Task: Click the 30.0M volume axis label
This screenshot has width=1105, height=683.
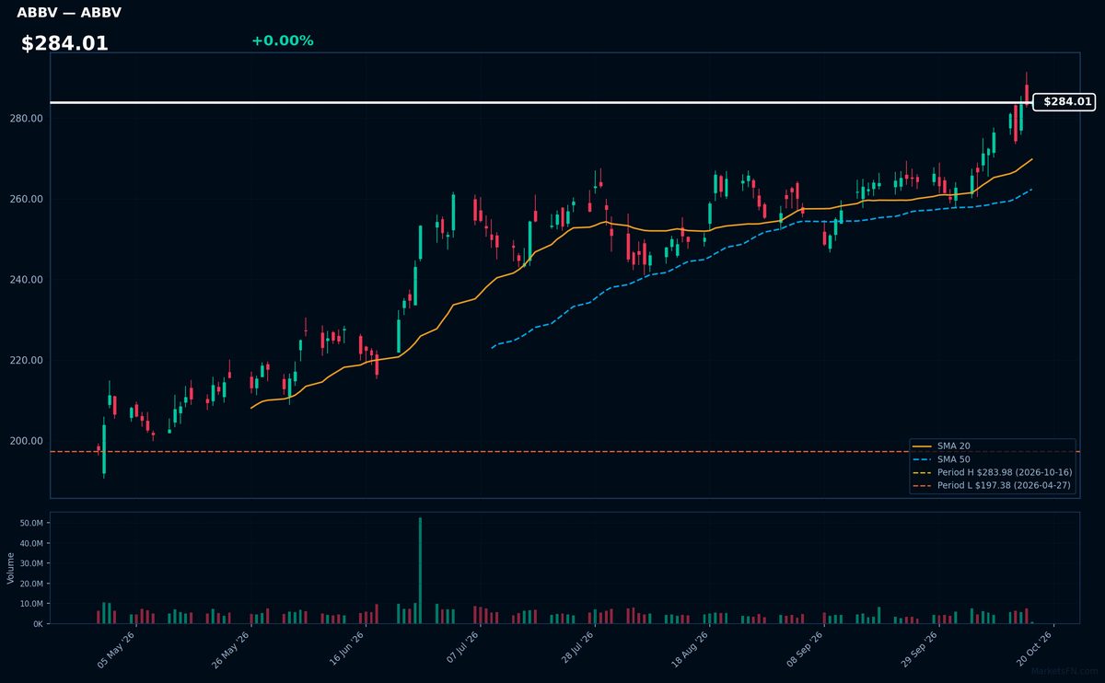Action: [x=32, y=563]
